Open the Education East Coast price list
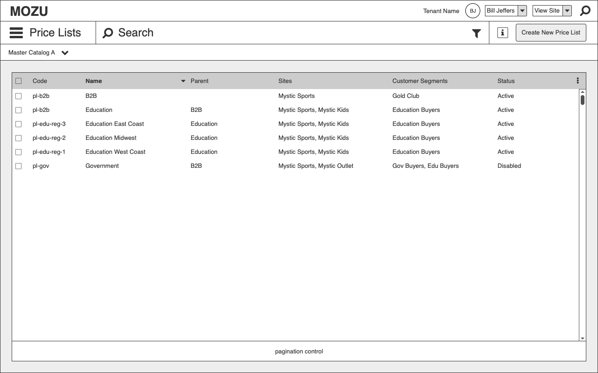This screenshot has height=373, width=598. coord(114,124)
